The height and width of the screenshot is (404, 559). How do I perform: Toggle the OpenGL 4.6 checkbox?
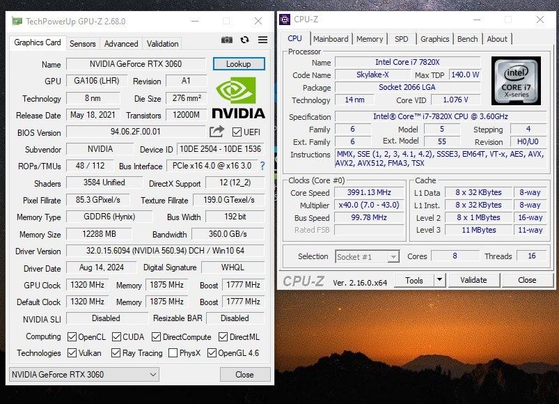212,353
